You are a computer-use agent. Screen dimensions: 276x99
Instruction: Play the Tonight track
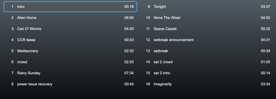coord(207,7)
